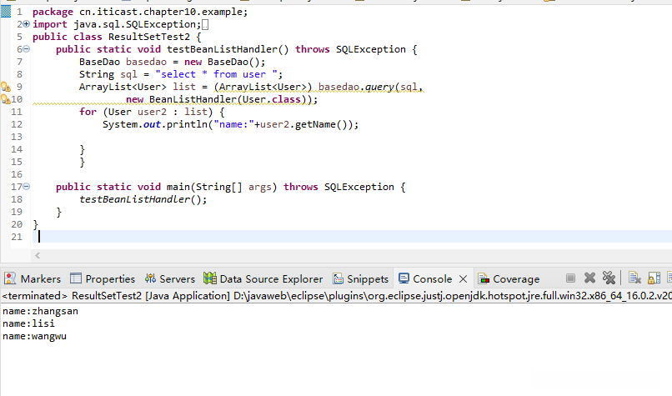Viewport: 672px width, 396px height.
Task: Click the class name ResultSetTest2 on line 5
Action: [x=148, y=37]
